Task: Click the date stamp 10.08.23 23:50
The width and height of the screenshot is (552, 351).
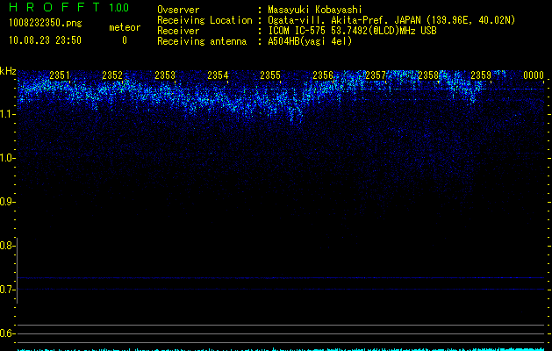Action: coord(45,40)
